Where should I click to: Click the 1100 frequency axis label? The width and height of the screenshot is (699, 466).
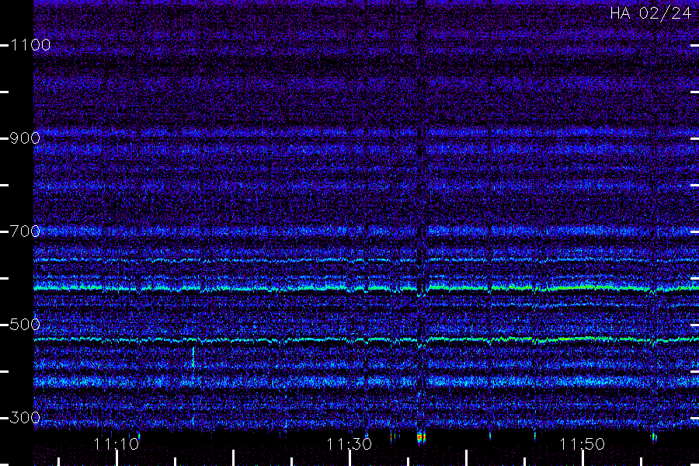30,45
